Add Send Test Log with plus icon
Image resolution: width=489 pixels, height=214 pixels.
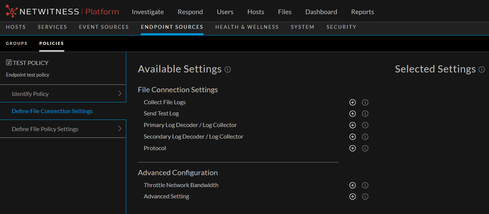(x=352, y=114)
